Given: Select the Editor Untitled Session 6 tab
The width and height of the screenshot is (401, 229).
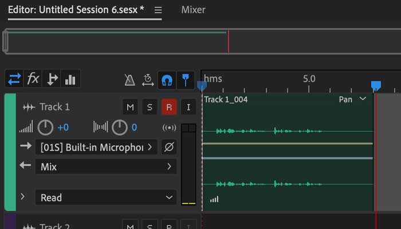Looking at the screenshot, I should click(x=76, y=10).
